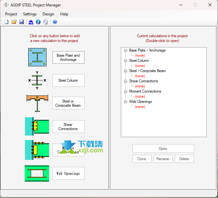Open the Settings menu

[x=30, y=14]
